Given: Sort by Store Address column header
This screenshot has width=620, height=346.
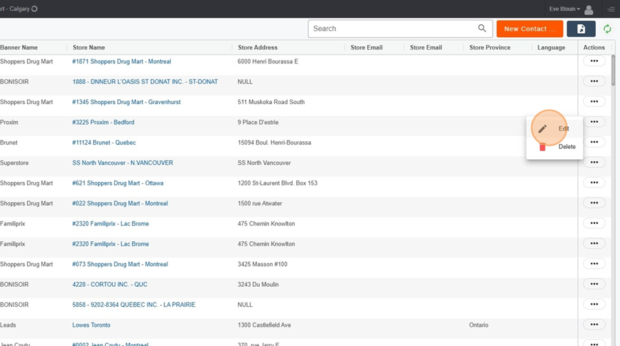Looking at the screenshot, I should click(x=258, y=48).
